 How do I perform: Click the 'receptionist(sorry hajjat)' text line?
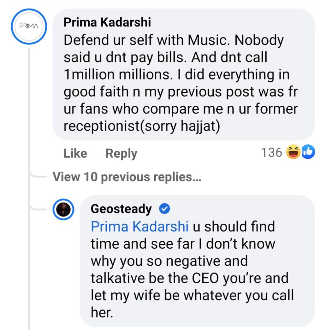click(x=142, y=126)
